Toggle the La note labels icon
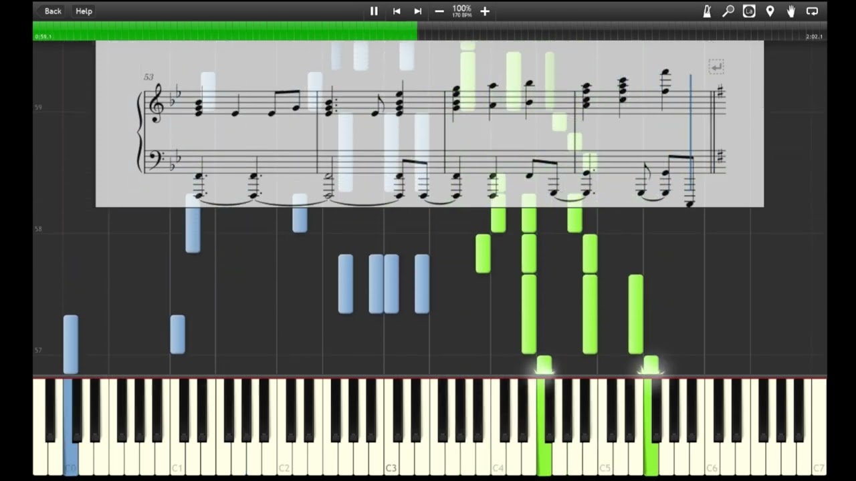The height and width of the screenshot is (481, 856). pos(749,11)
